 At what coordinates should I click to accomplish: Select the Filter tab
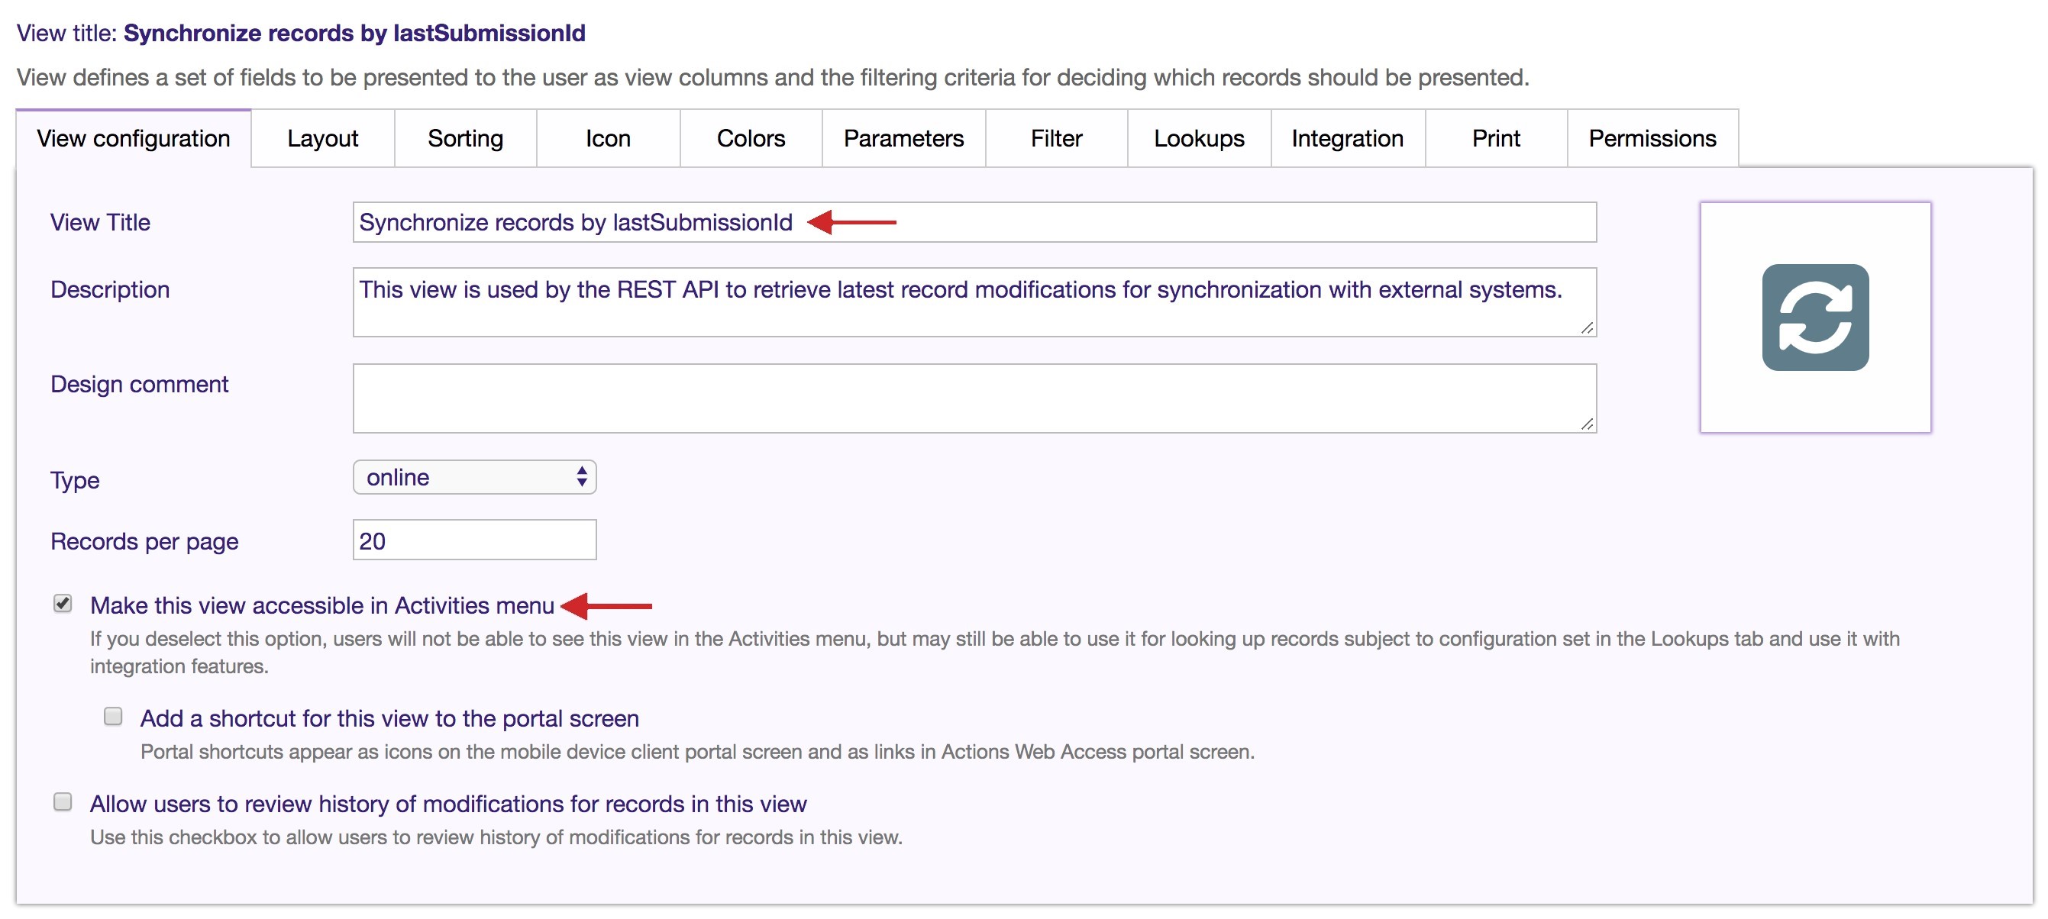pos(1056,137)
